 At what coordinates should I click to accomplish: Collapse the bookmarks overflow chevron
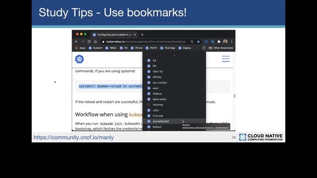204,48
